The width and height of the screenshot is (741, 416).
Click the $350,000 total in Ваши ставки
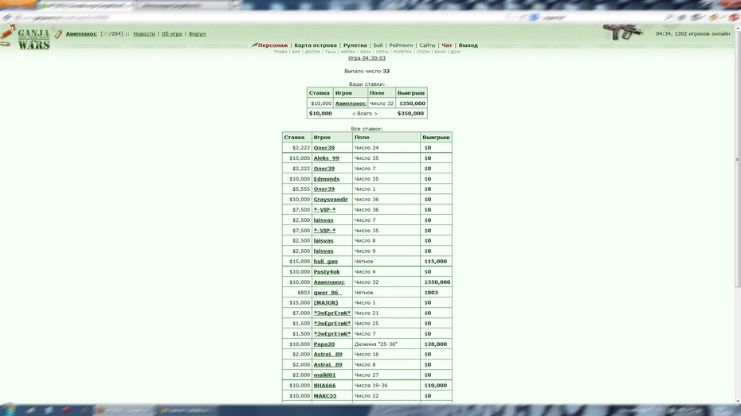tap(410, 114)
